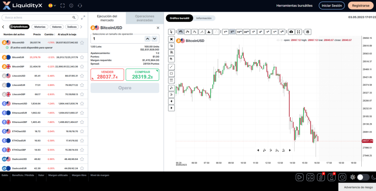Select the 15m timeframe

(x=239, y=32)
